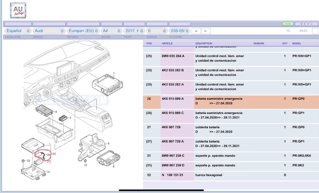
Task: Click the MODEL column header
Action: [x=297, y=43]
